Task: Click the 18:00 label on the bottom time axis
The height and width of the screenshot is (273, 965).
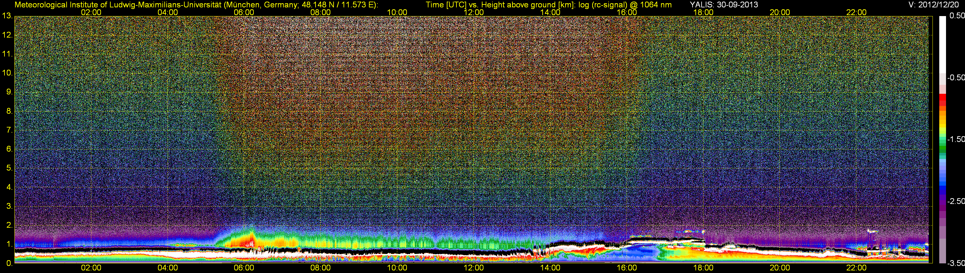Action: [703, 268]
